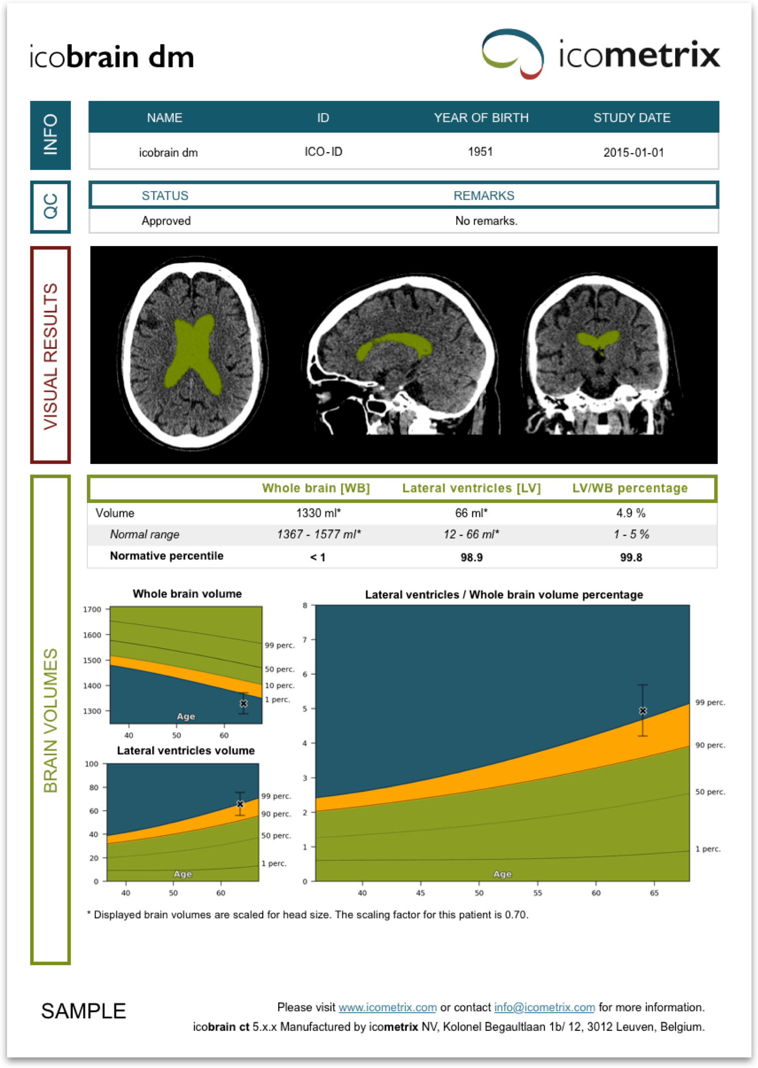Click the patient marker in whole brain chart

click(244, 704)
